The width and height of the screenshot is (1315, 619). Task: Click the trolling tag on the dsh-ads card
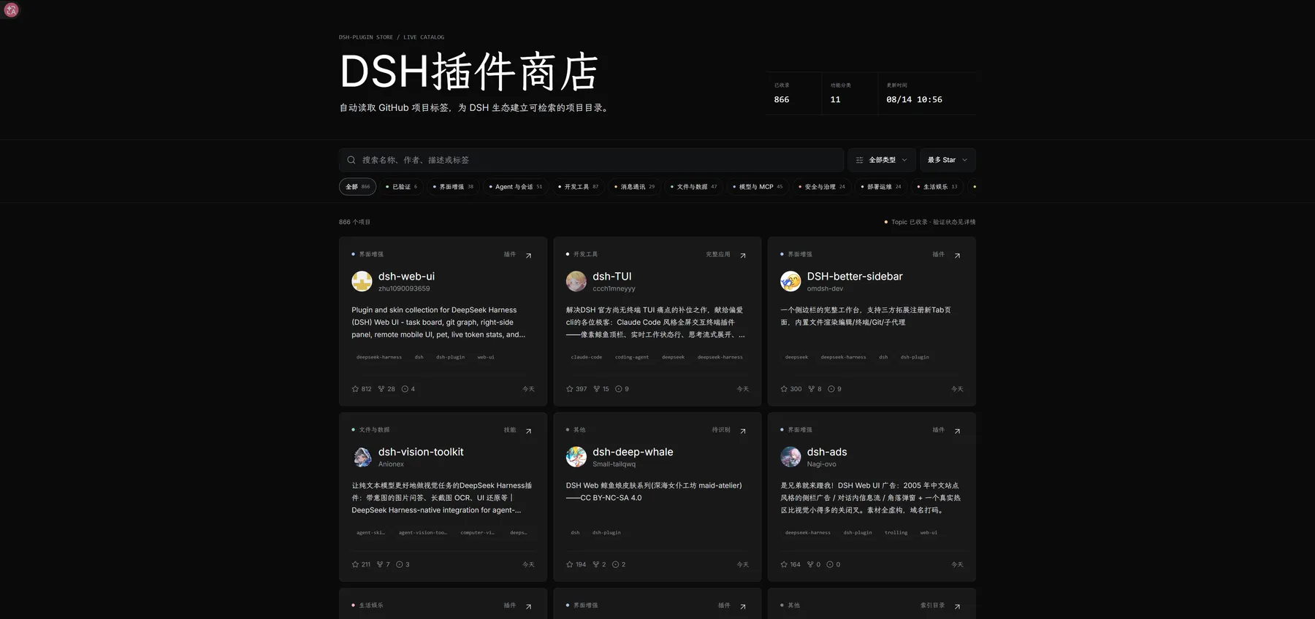[x=896, y=533]
